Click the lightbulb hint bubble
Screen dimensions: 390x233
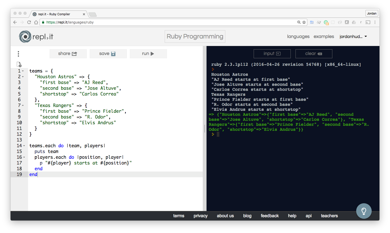coord(364,211)
